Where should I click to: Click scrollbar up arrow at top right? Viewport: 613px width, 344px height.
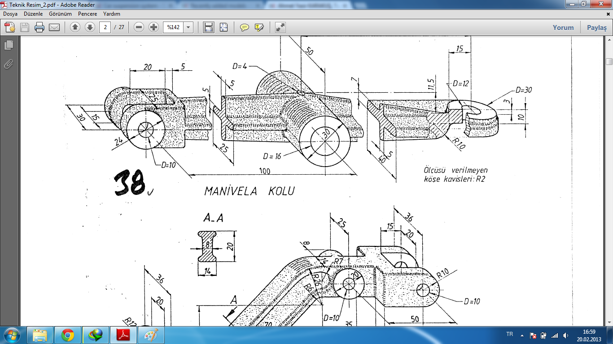coord(609,39)
